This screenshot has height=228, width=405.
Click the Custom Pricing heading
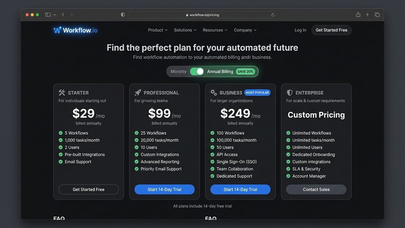coord(316,115)
